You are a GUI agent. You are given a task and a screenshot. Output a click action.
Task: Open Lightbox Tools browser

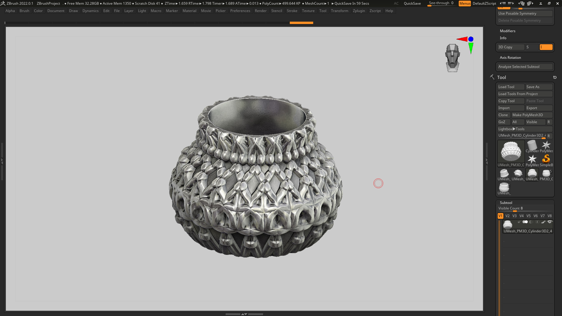pyautogui.click(x=525, y=129)
